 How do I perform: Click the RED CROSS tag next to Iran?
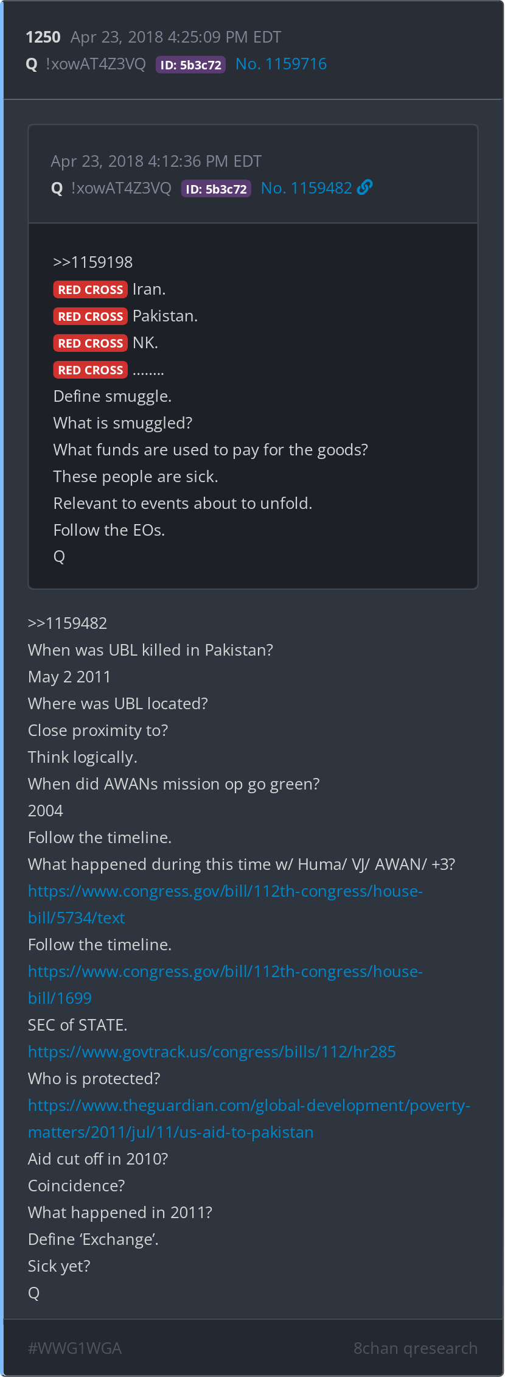[91, 290]
